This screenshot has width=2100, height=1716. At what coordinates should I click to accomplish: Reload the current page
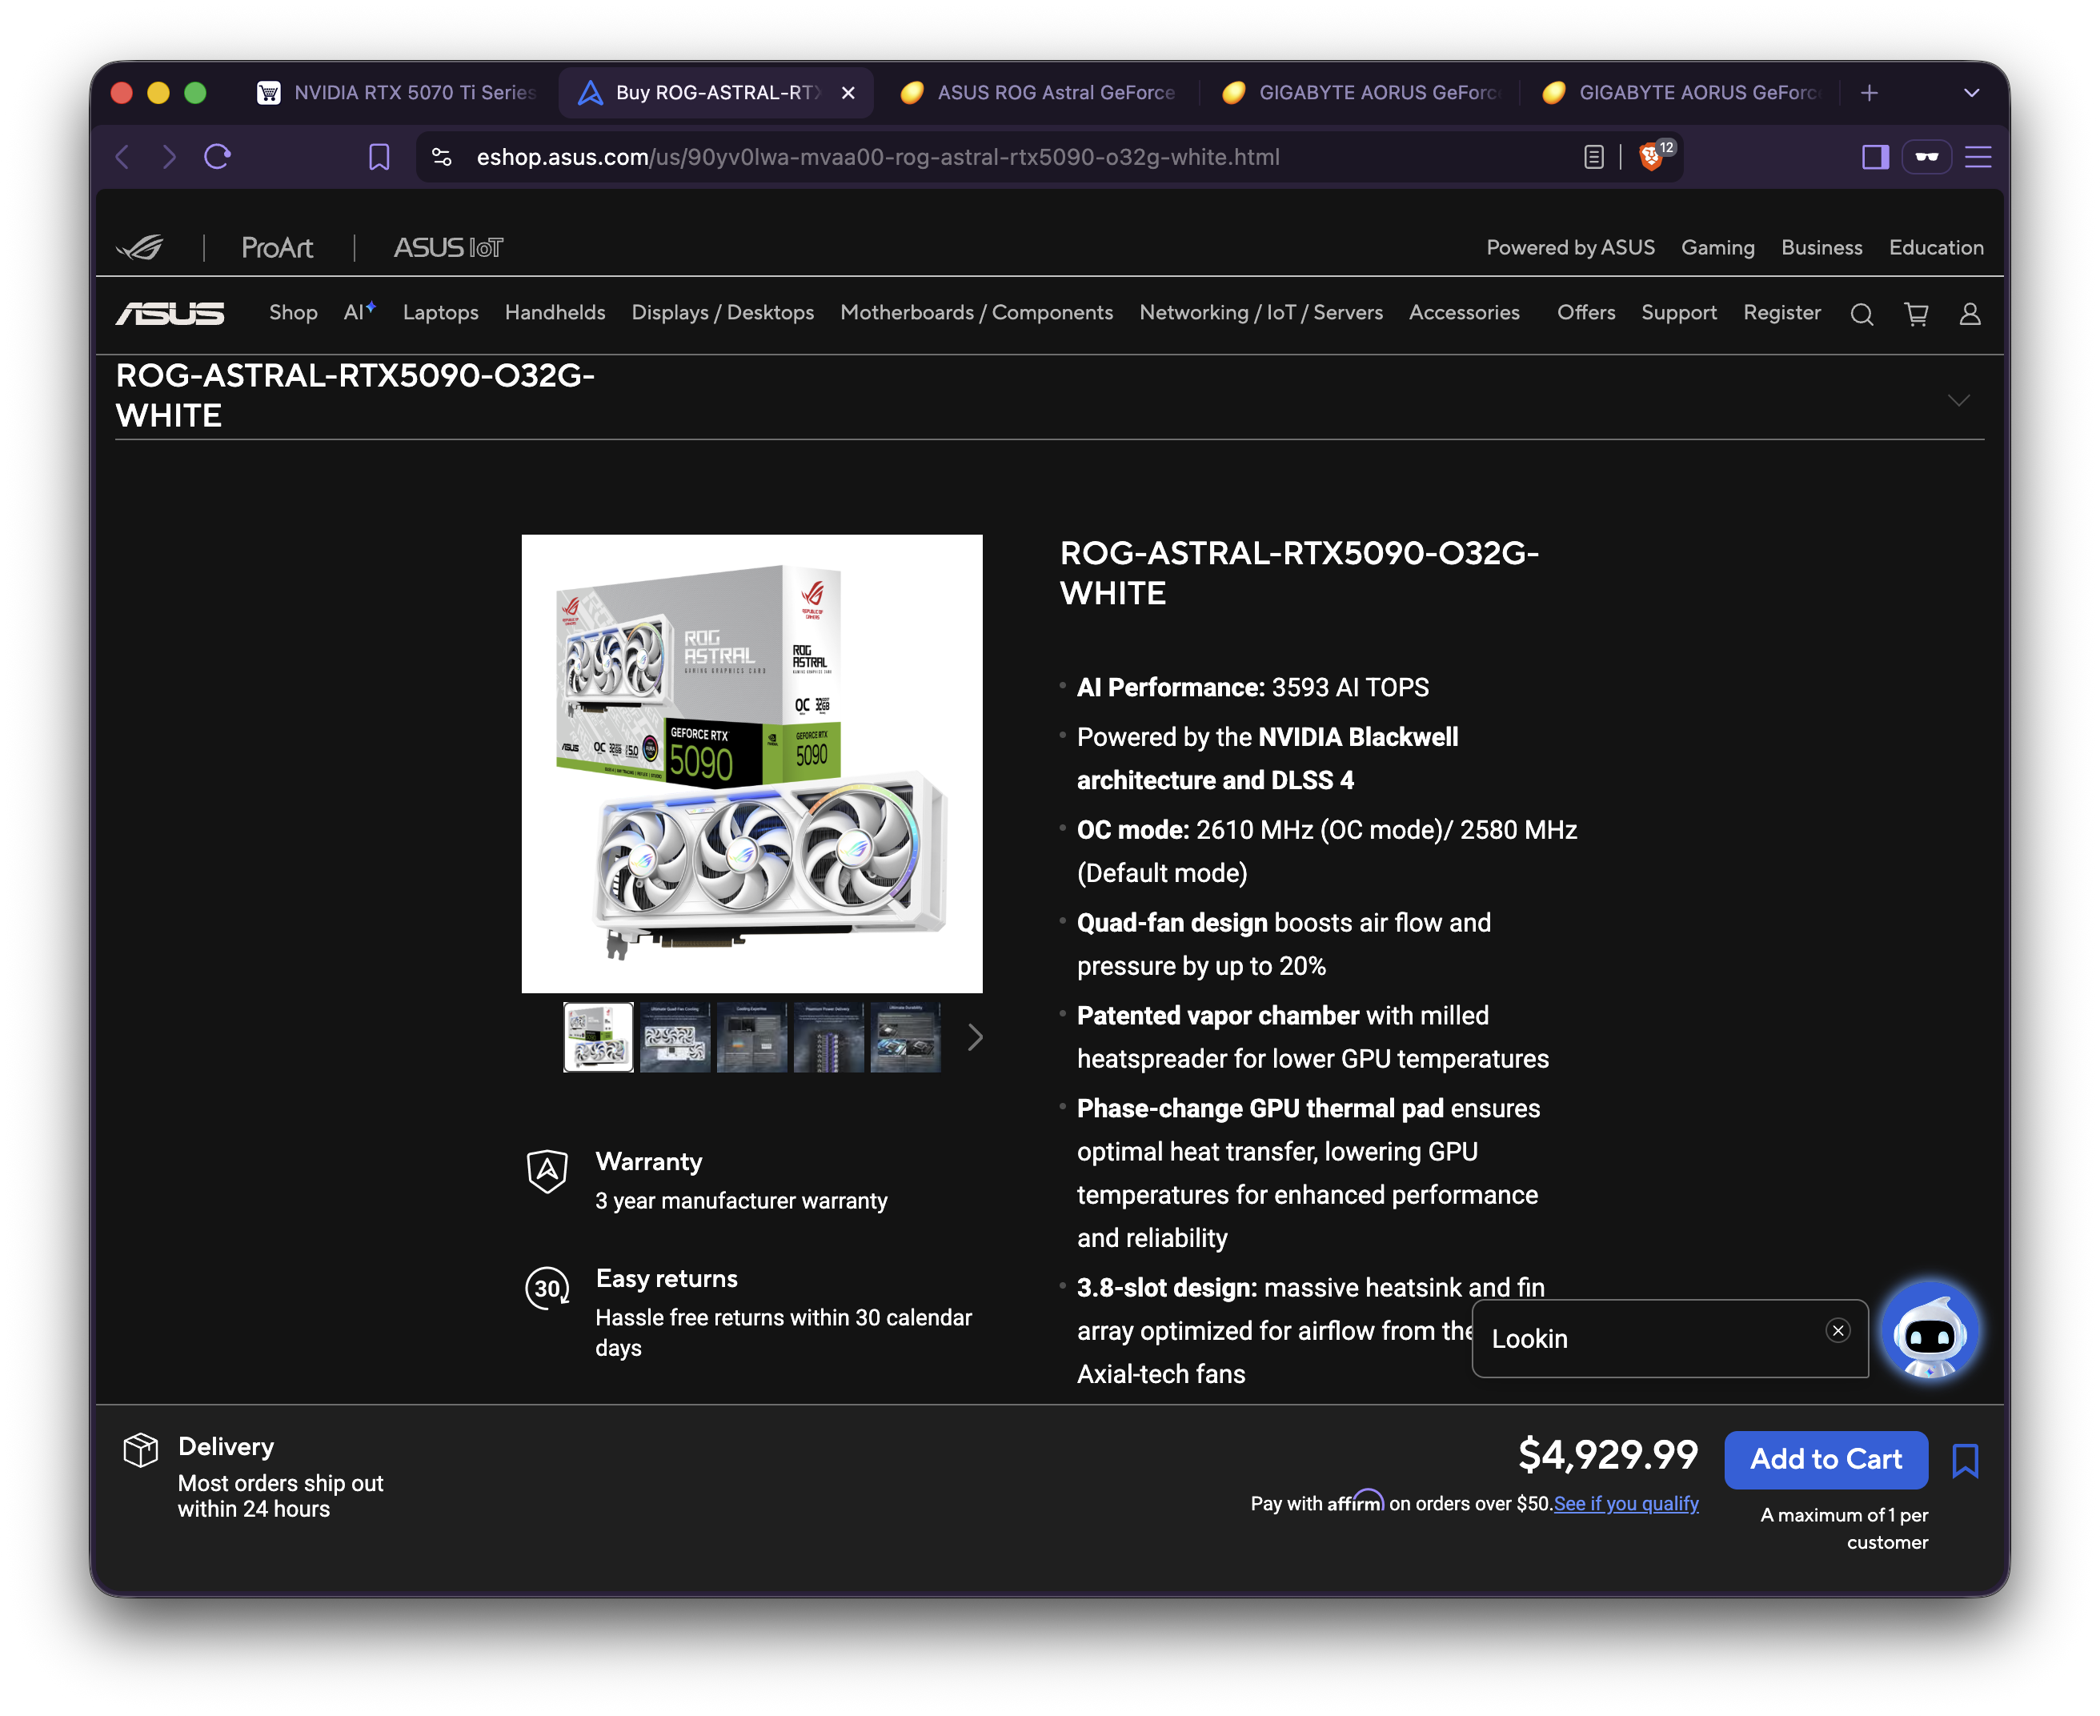pos(218,157)
